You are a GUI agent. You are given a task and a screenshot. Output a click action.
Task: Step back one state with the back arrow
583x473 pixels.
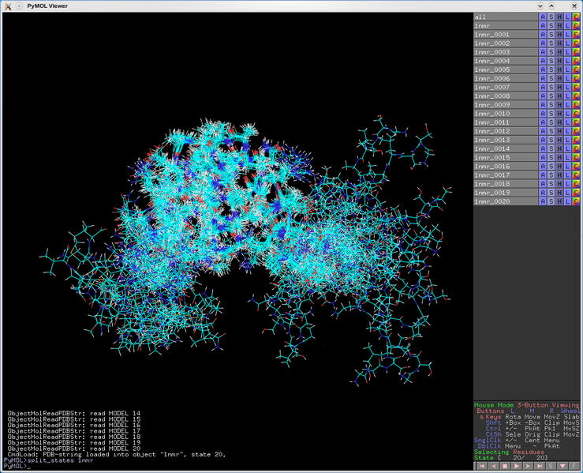click(493, 466)
